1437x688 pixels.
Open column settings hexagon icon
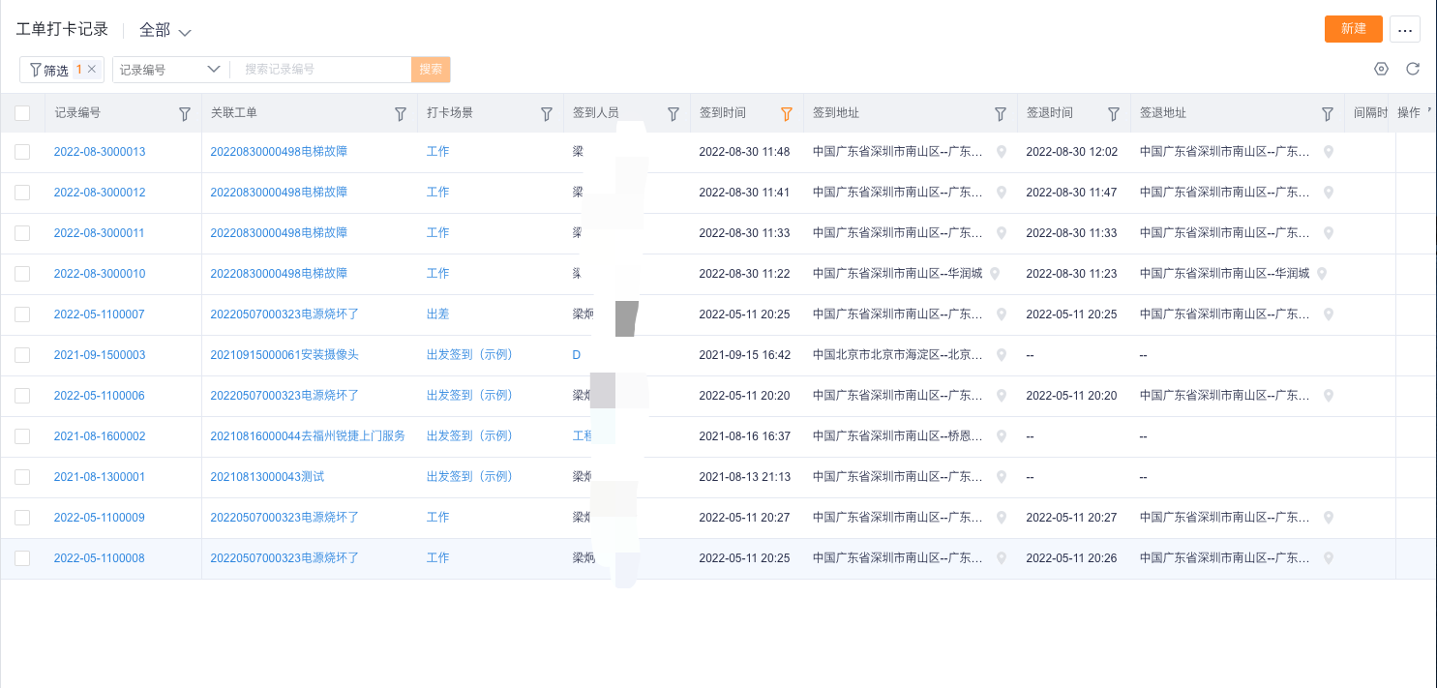tap(1381, 69)
